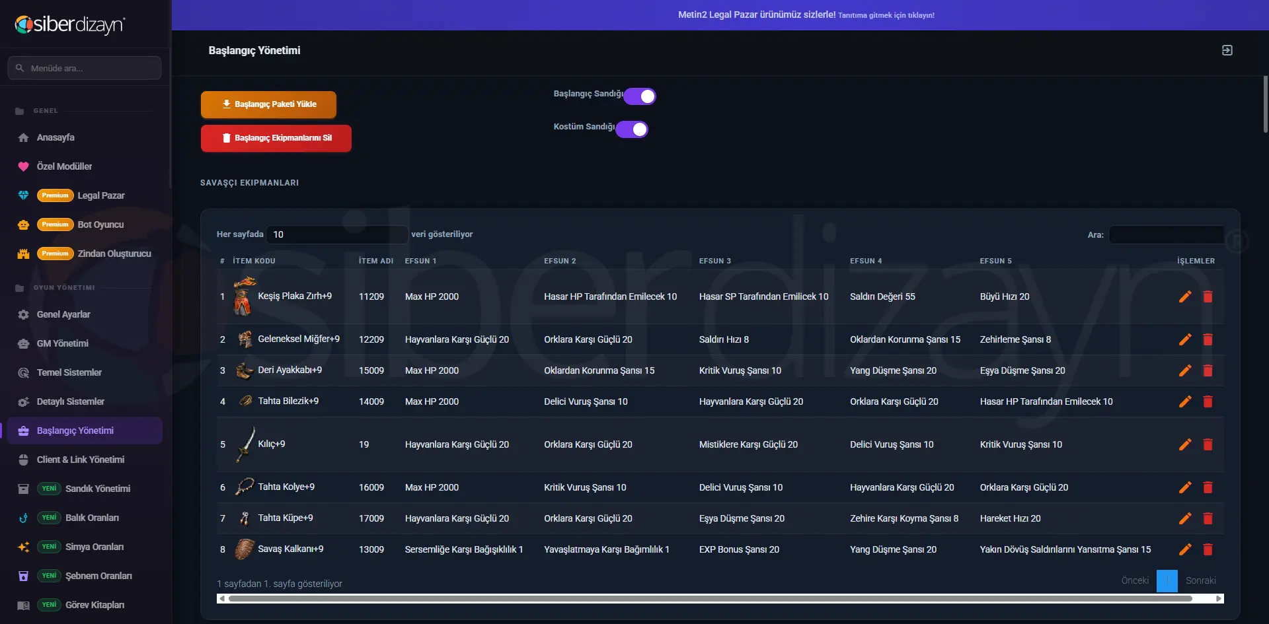Toggle the Kostüm Sandığı switch

(x=632, y=129)
